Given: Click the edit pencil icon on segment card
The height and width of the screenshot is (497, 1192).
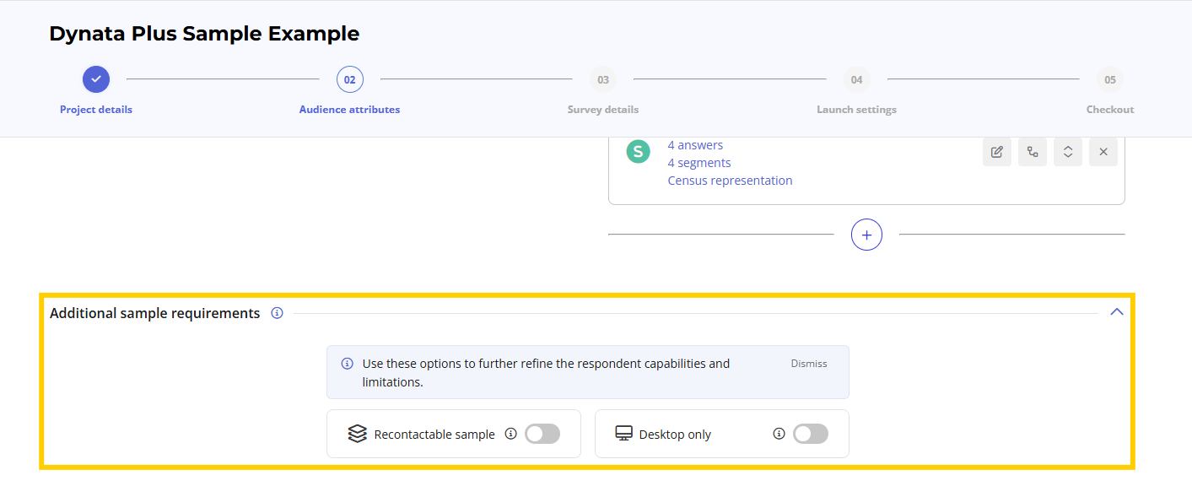Looking at the screenshot, I should pos(996,152).
